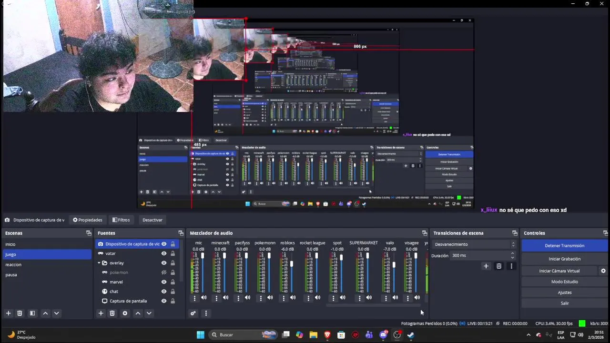Image resolution: width=610 pixels, height=343 pixels.
Task: Open options menu for rocket league channel
Action: [308, 298]
